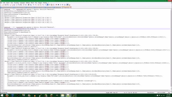Open the NVIDIA taskbar icon
Viewport: 172px width, 97px height.
pos(74,95)
